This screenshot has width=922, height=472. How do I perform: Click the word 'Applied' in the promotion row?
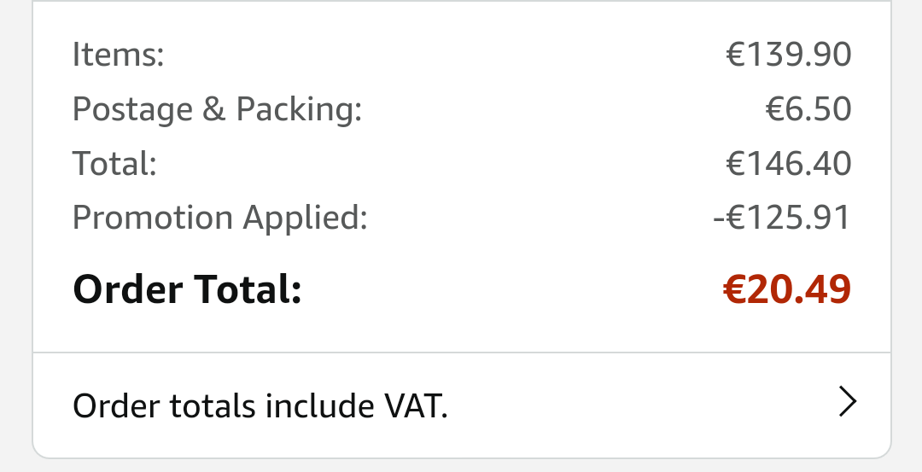(305, 218)
